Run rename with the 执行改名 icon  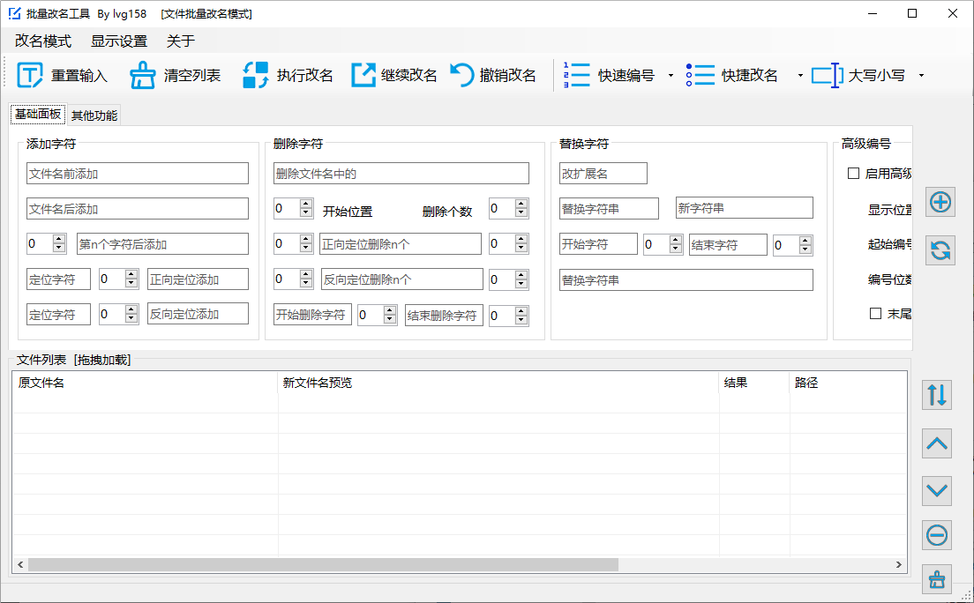coord(256,76)
